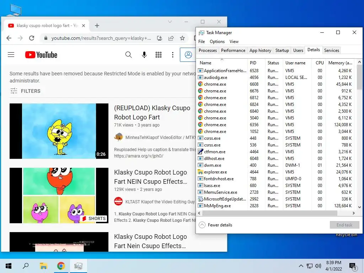The height and width of the screenshot is (273, 364).
Task: Click the End task button
Action: [344, 225]
